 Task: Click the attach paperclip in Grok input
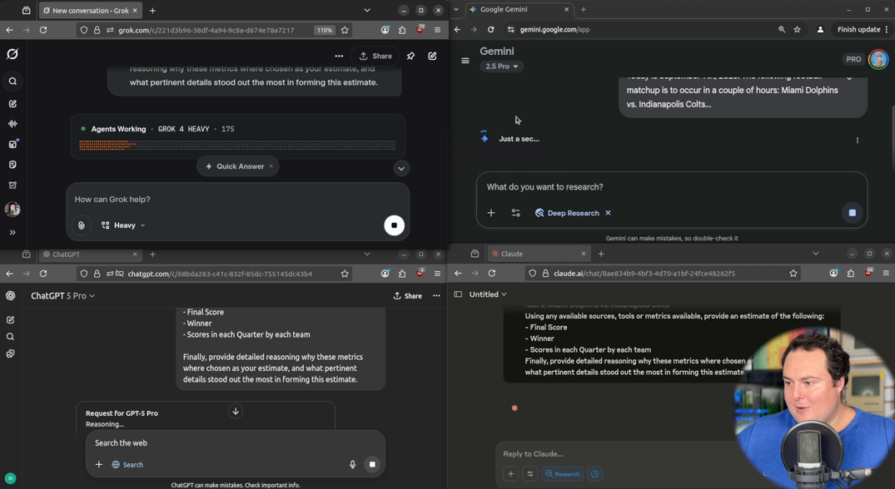click(x=82, y=225)
